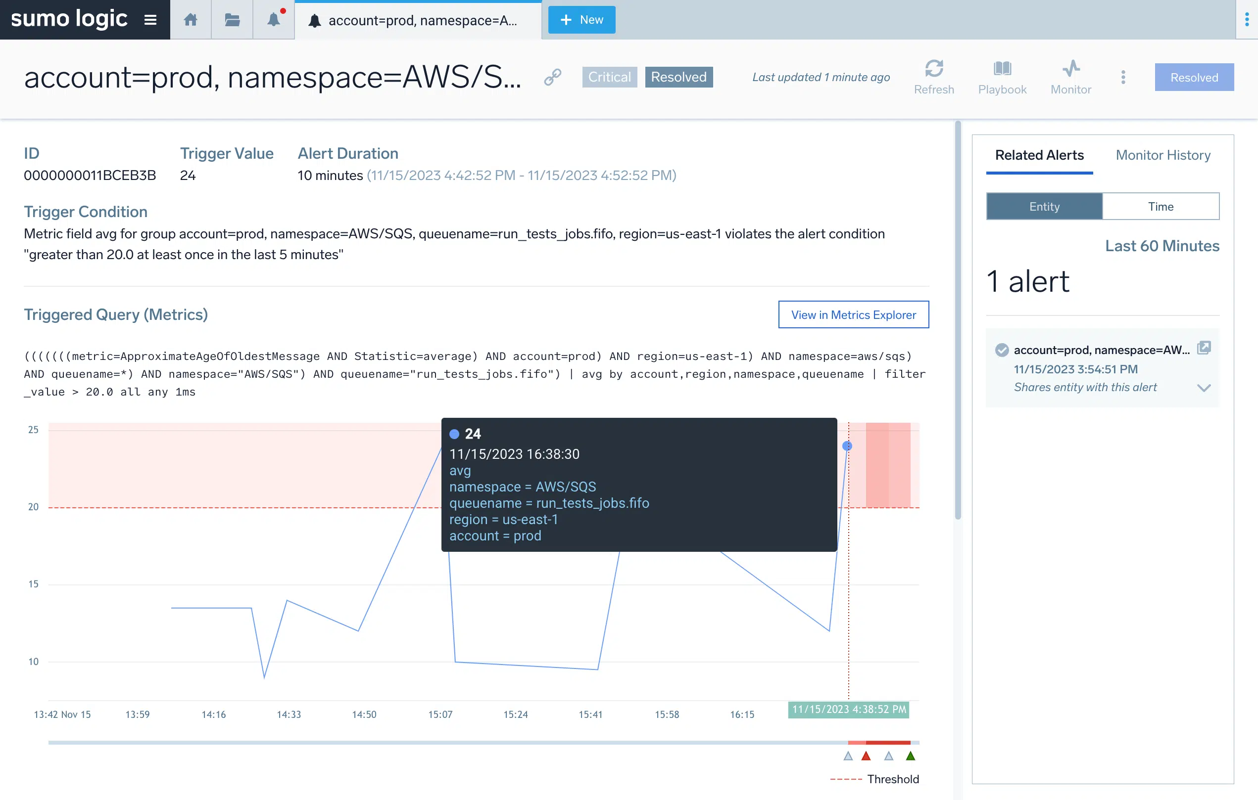Select the Entity toggle option

1044,207
